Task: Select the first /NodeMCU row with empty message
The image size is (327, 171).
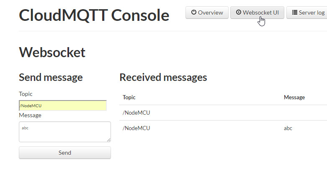Action: tap(223, 113)
